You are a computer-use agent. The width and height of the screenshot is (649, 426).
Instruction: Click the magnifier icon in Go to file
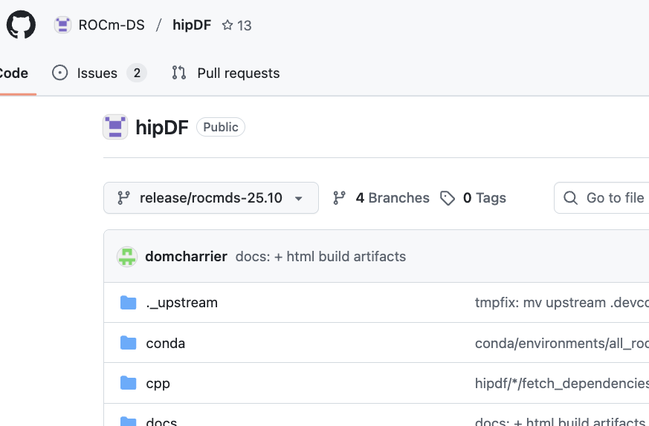pos(570,198)
